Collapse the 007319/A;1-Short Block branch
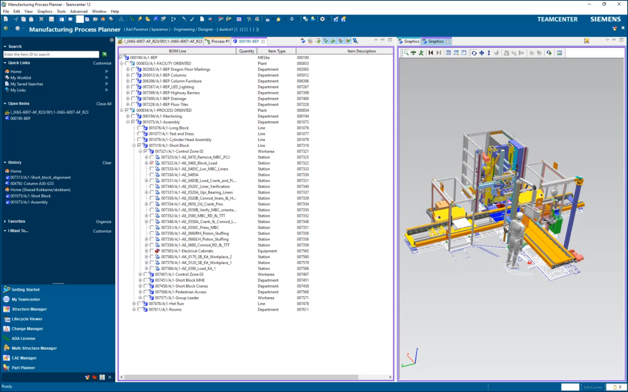Viewport: 628px width, 392px height. [134, 145]
